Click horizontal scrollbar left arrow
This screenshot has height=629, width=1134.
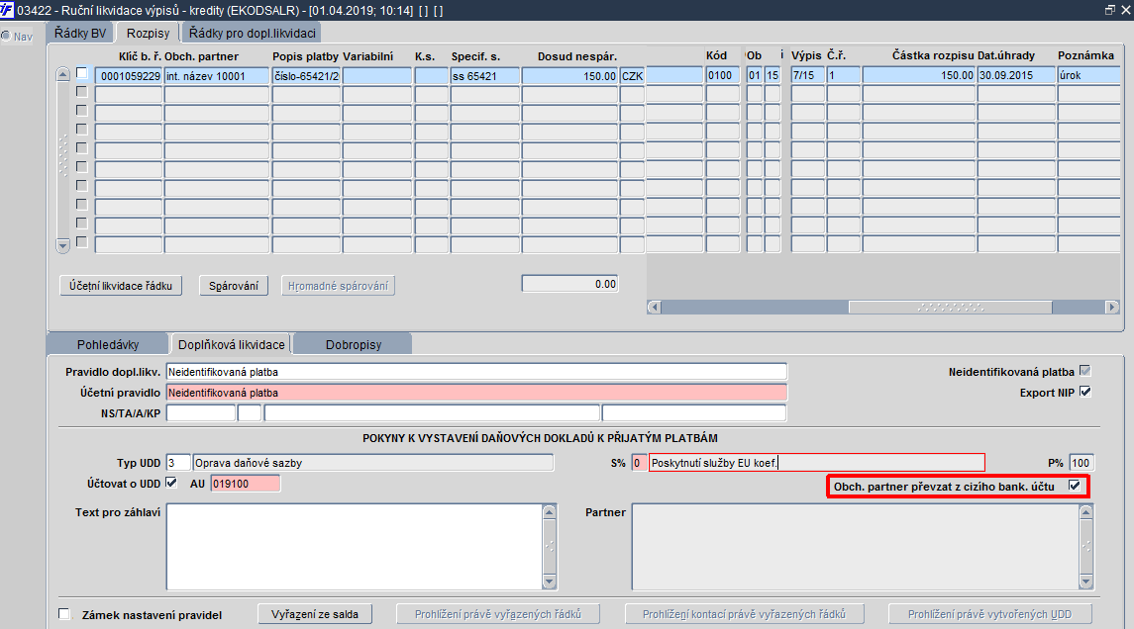[654, 308]
